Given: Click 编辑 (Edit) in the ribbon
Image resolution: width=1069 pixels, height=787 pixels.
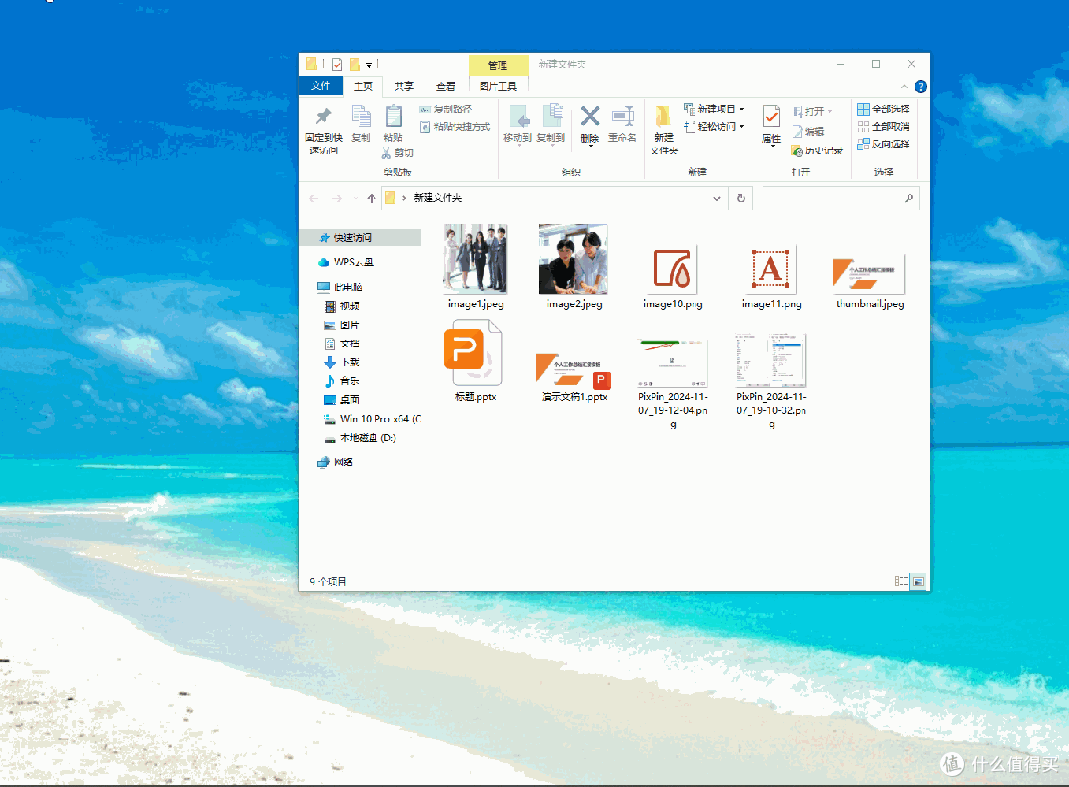Looking at the screenshot, I should (808, 131).
